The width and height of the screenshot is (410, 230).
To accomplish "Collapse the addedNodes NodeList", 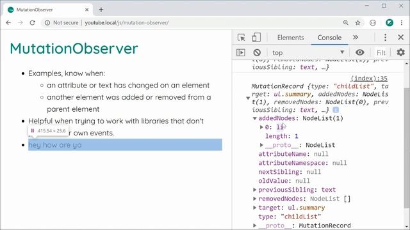I will [254, 118].
